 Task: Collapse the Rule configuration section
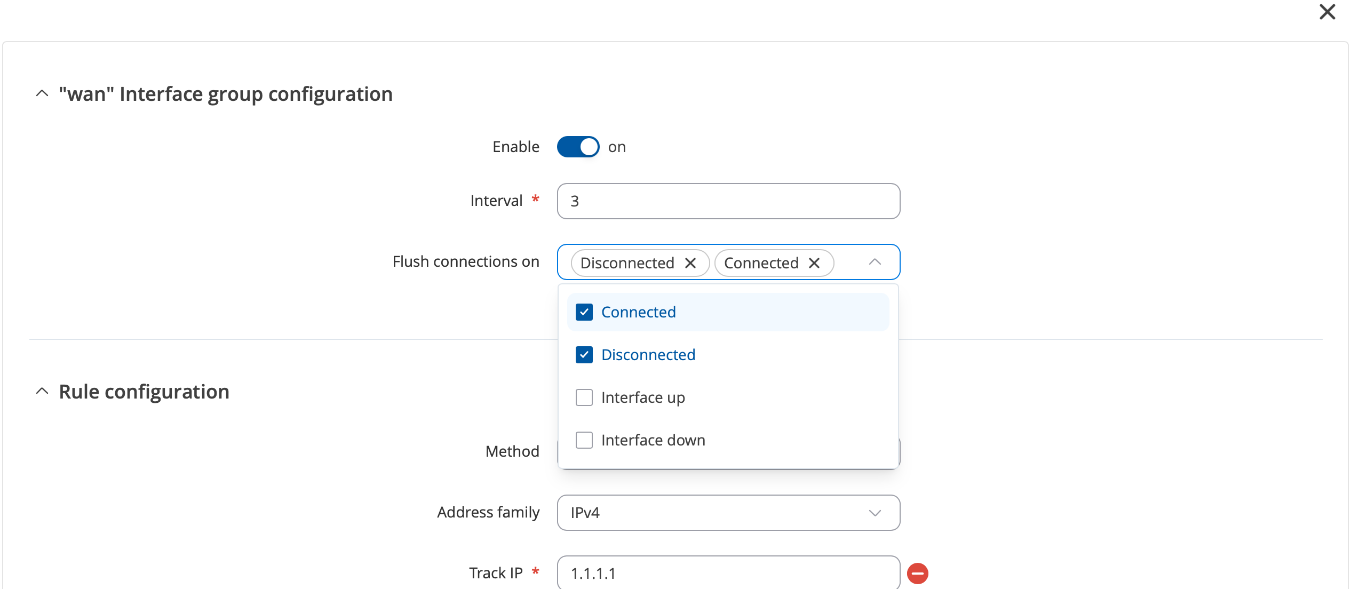[42, 391]
